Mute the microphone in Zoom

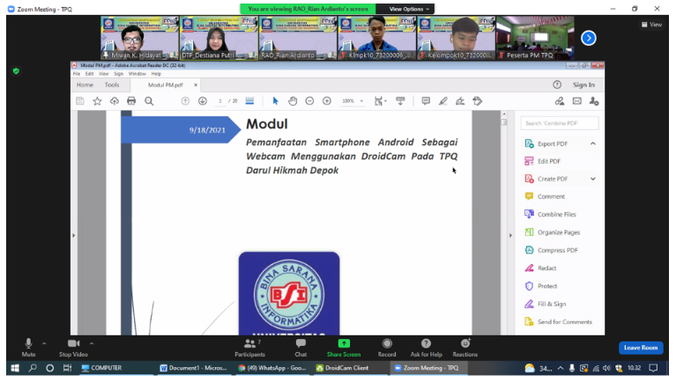pyautogui.click(x=28, y=348)
